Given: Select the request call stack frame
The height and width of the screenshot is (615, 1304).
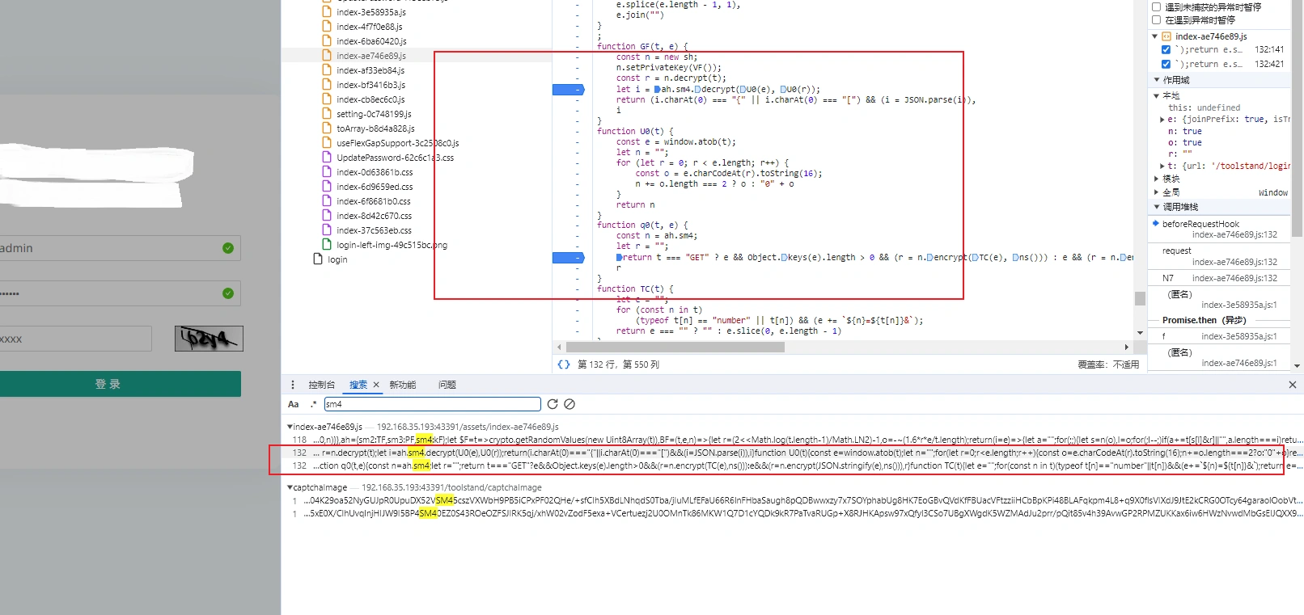Looking at the screenshot, I should tap(1176, 251).
